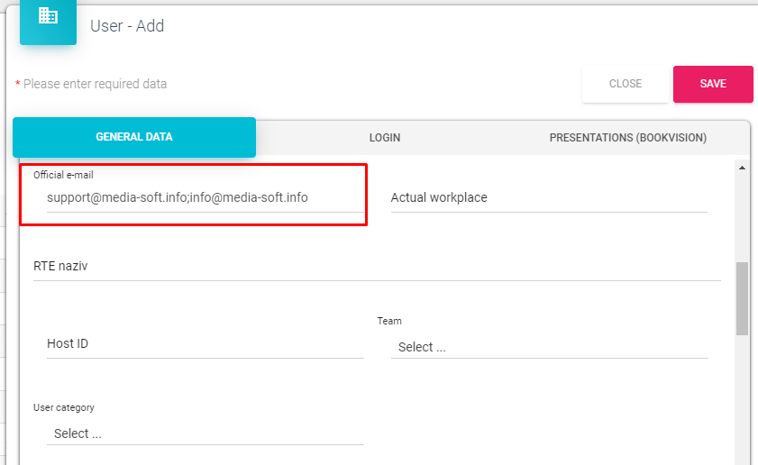Click into the Official e-mail field
This screenshot has width=758, height=465.
click(x=198, y=197)
